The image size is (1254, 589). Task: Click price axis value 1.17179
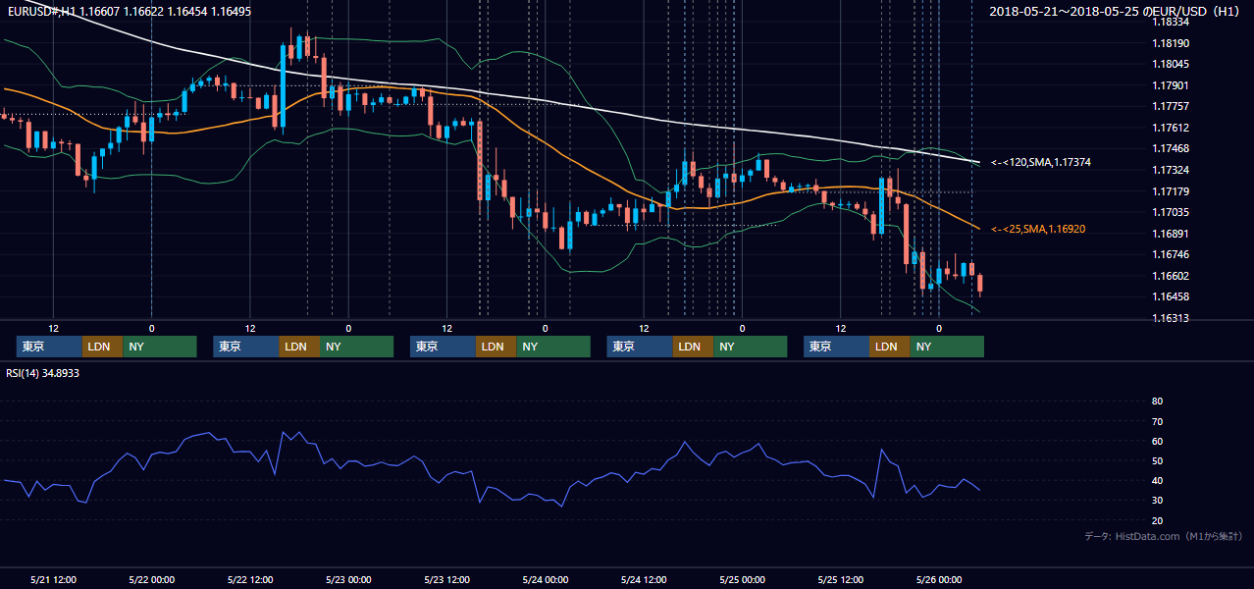tap(1170, 191)
